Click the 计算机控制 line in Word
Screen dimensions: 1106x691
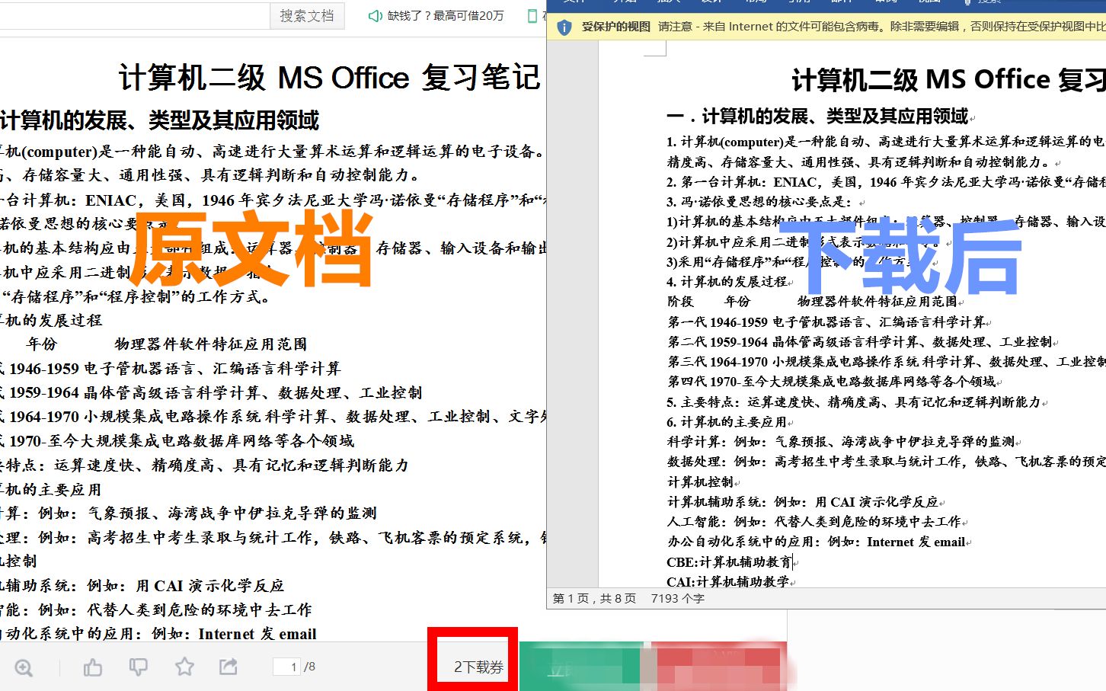point(700,482)
